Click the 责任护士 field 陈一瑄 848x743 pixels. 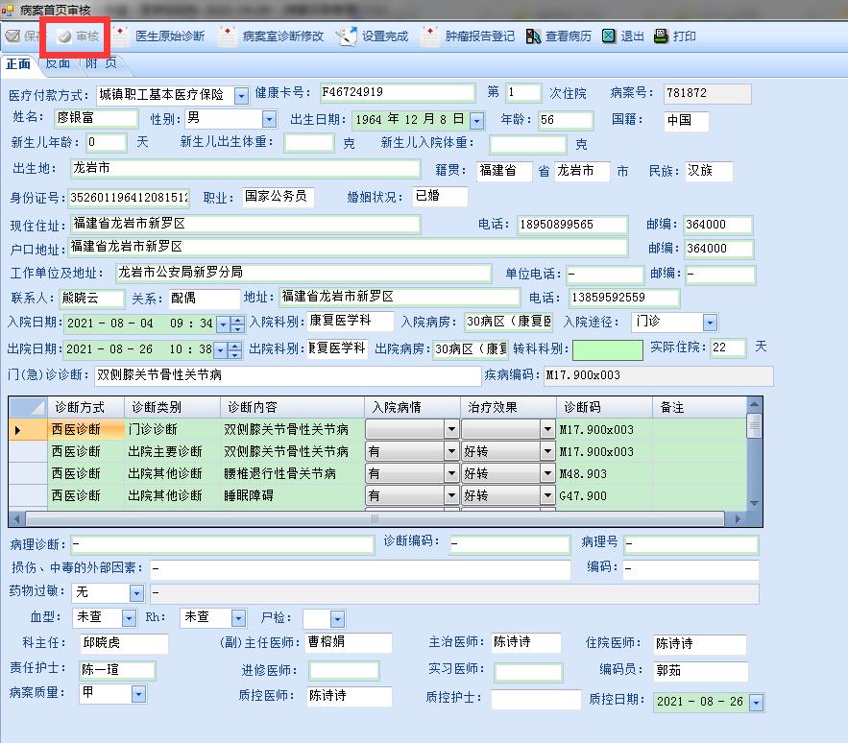(x=117, y=670)
